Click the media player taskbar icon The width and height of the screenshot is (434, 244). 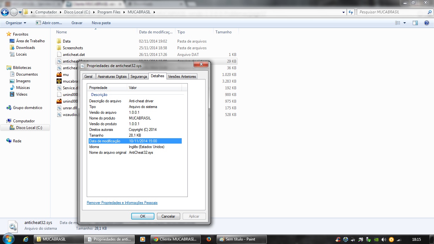(x=143, y=239)
